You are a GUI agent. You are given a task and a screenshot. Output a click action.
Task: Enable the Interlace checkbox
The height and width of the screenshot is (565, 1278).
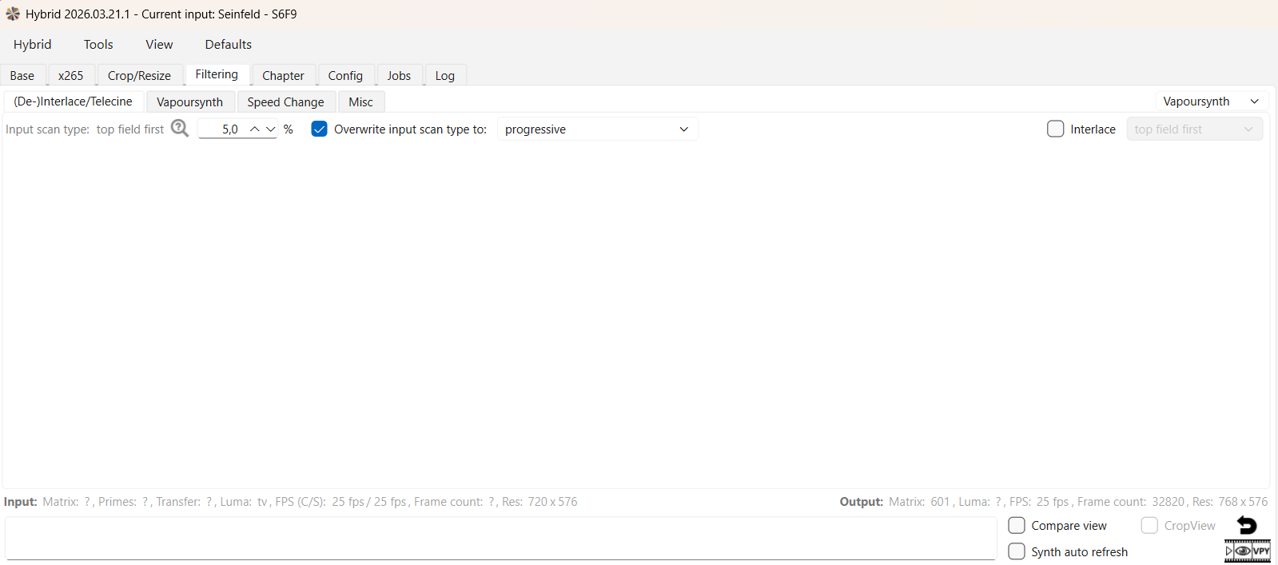1055,129
